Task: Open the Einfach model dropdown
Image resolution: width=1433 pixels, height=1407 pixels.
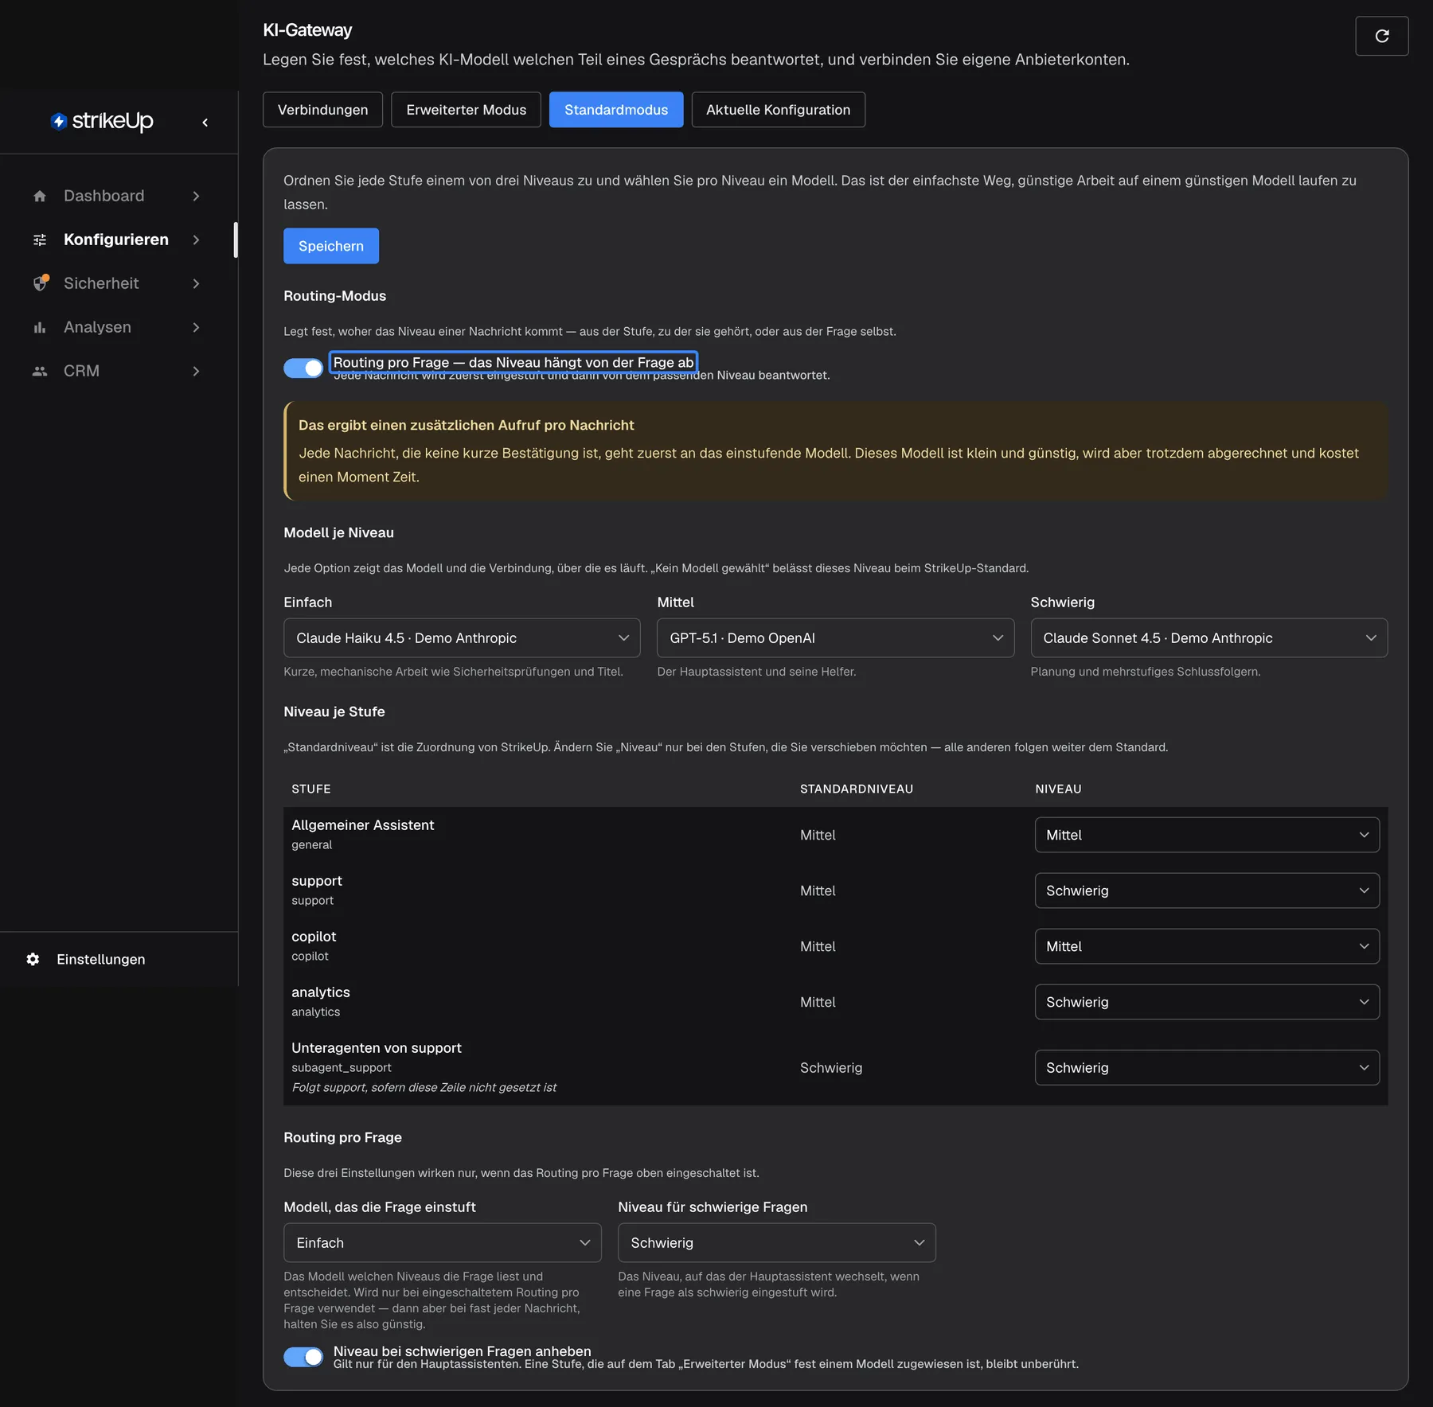Action: [x=462, y=638]
